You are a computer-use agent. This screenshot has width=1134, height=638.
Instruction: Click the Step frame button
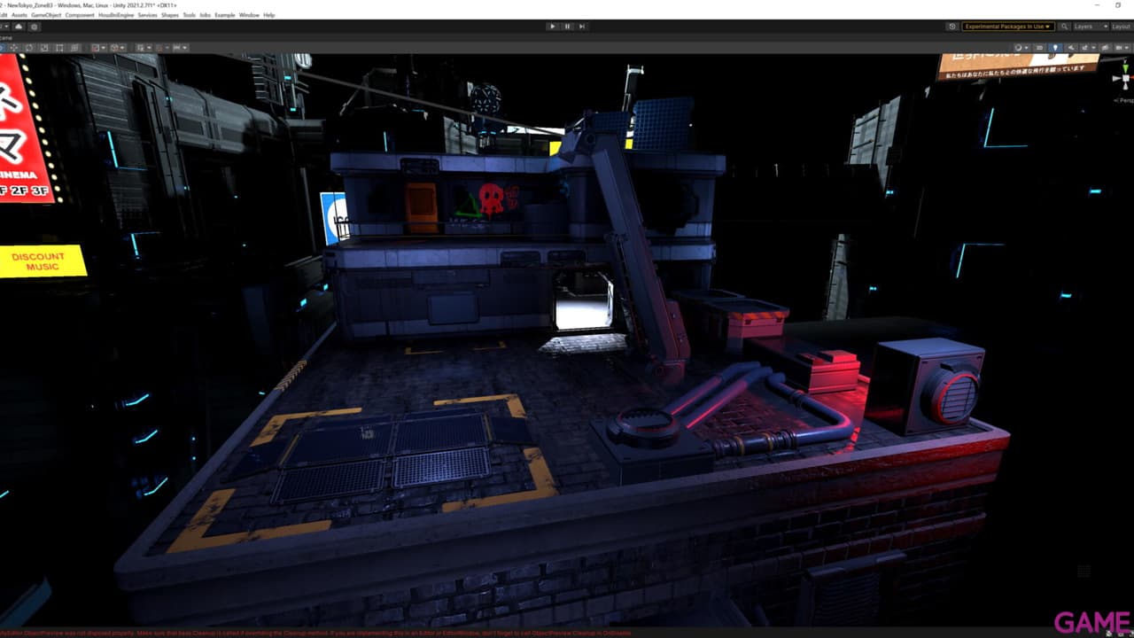pyautogui.click(x=582, y=27)
